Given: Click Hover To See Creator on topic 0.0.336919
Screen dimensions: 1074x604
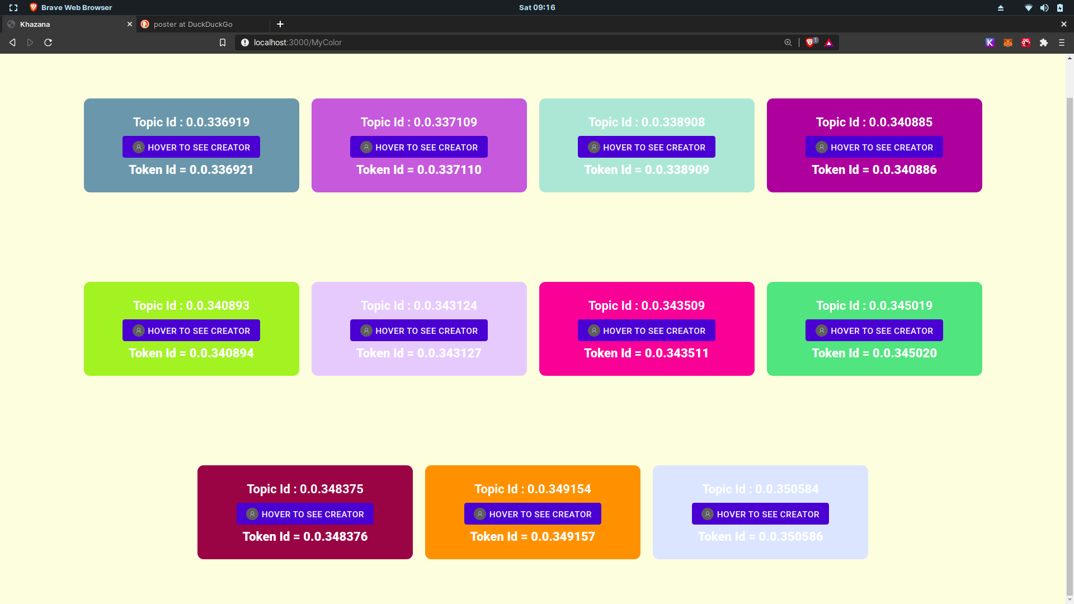Looking at the screenshot, I should pyautogui.click(x=191, y=147).
